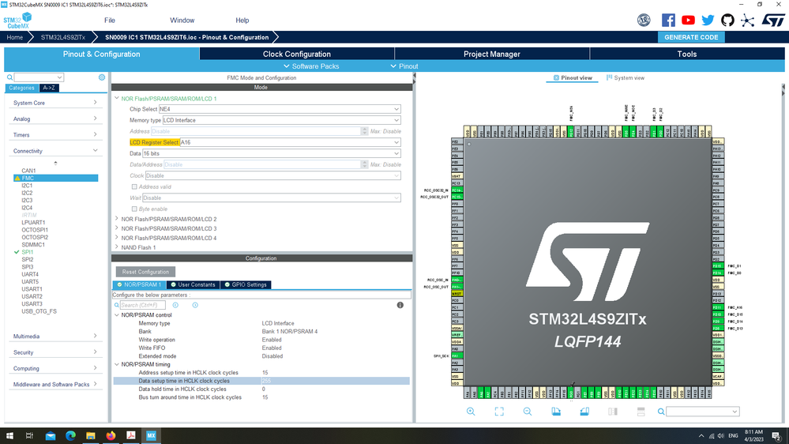
Task: Go to next search result in parameters
Action: tap(195, 305)
